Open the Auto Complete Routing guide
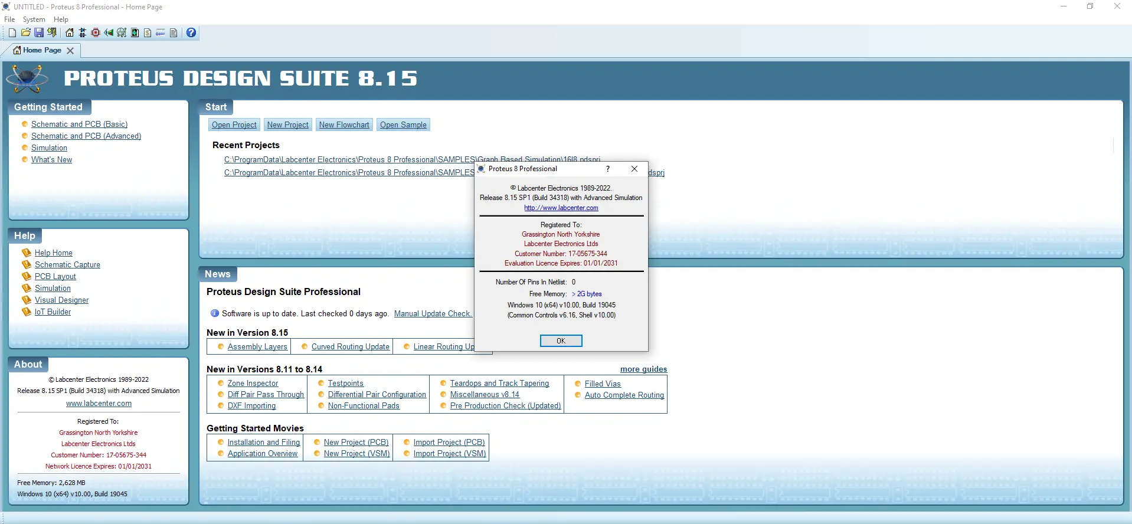 click(x=624, y=395)
